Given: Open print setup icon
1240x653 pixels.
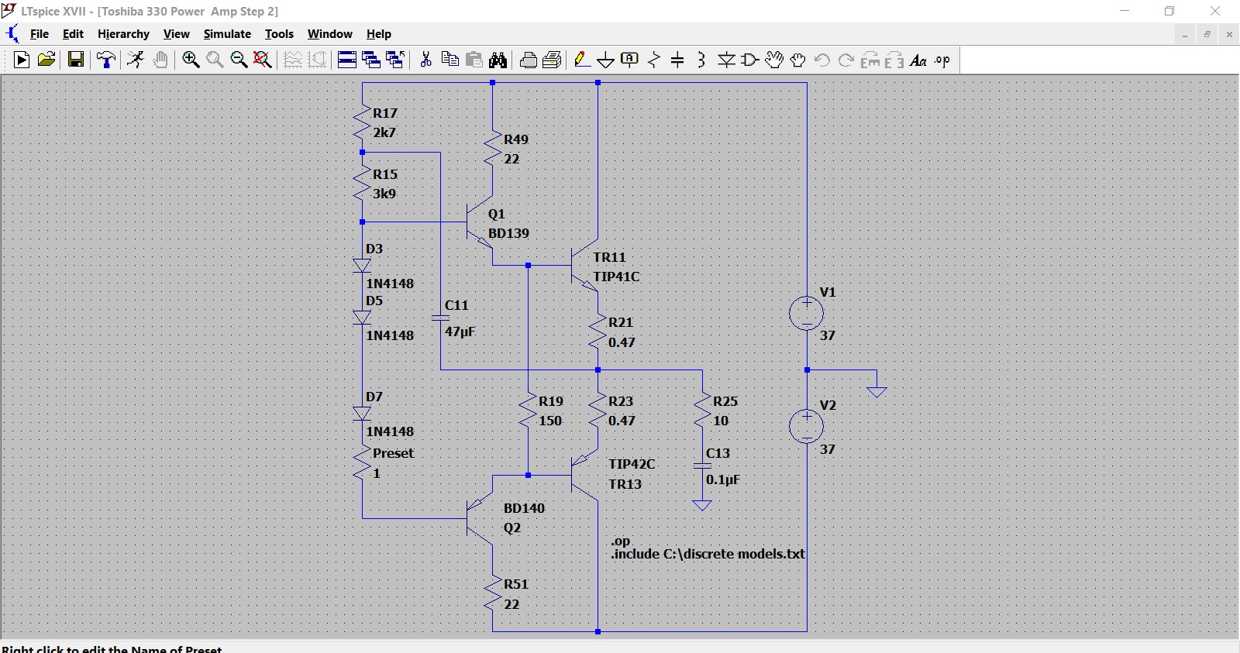Looking at the screenshot, I should click(553, 60).
